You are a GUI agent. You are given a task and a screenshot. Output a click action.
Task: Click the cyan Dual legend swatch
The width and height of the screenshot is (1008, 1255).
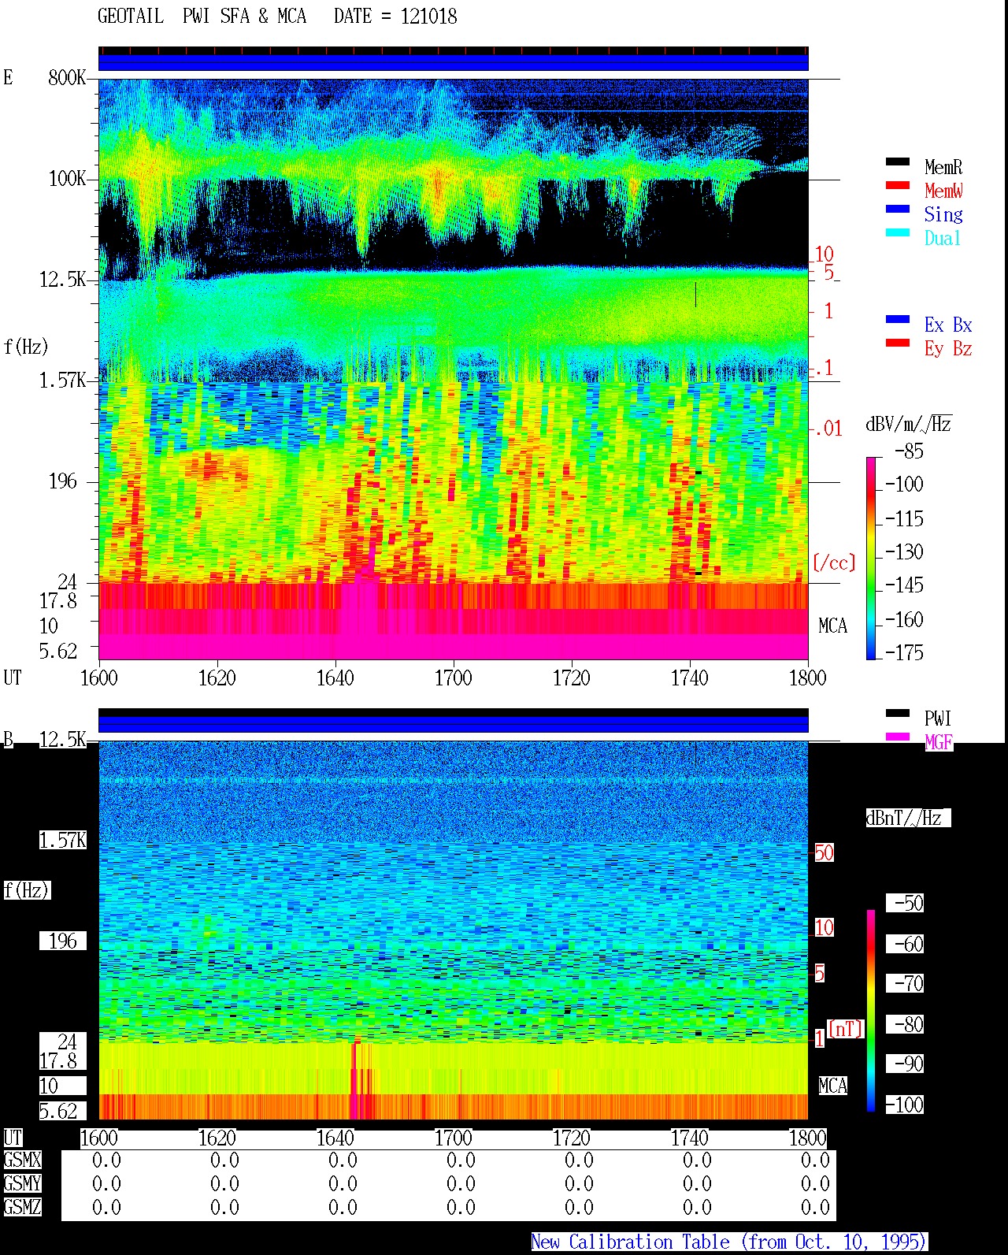coord(898,232)
